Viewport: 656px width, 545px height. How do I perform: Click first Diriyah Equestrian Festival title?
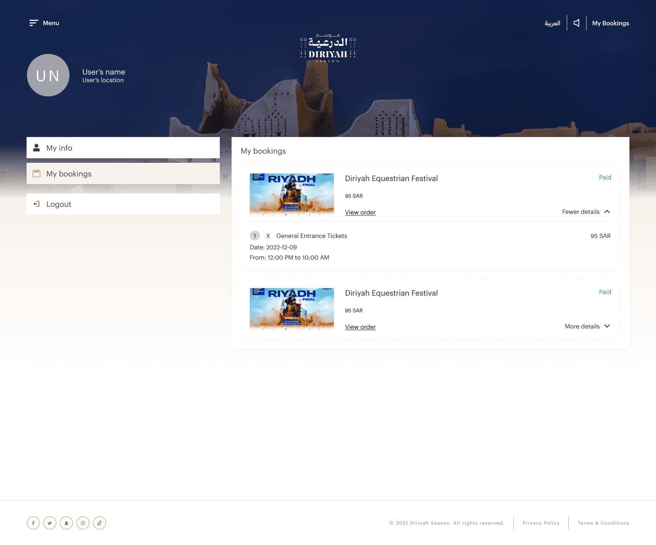tap(391, 178)
